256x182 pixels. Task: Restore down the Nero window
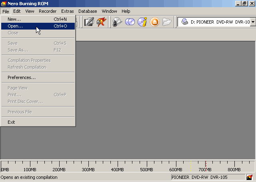pyautogui.click(x=244, y=4)
